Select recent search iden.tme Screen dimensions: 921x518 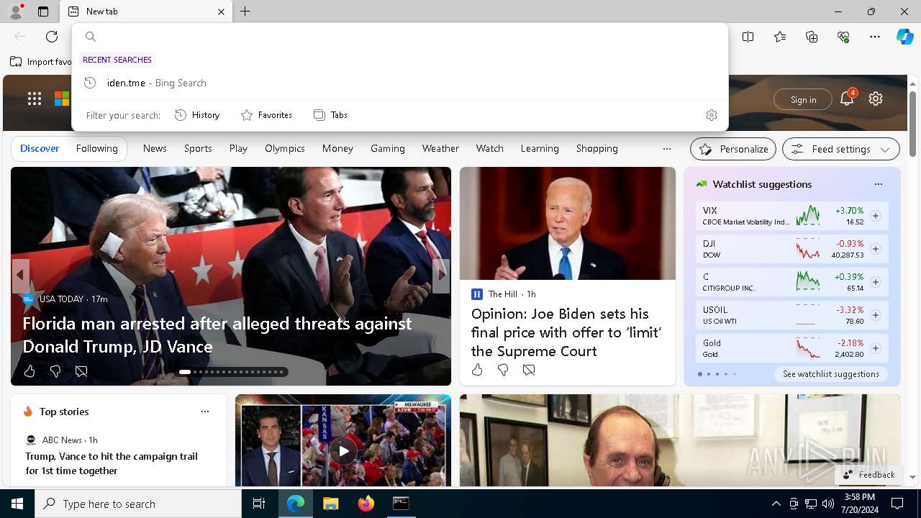coord(399,83)
